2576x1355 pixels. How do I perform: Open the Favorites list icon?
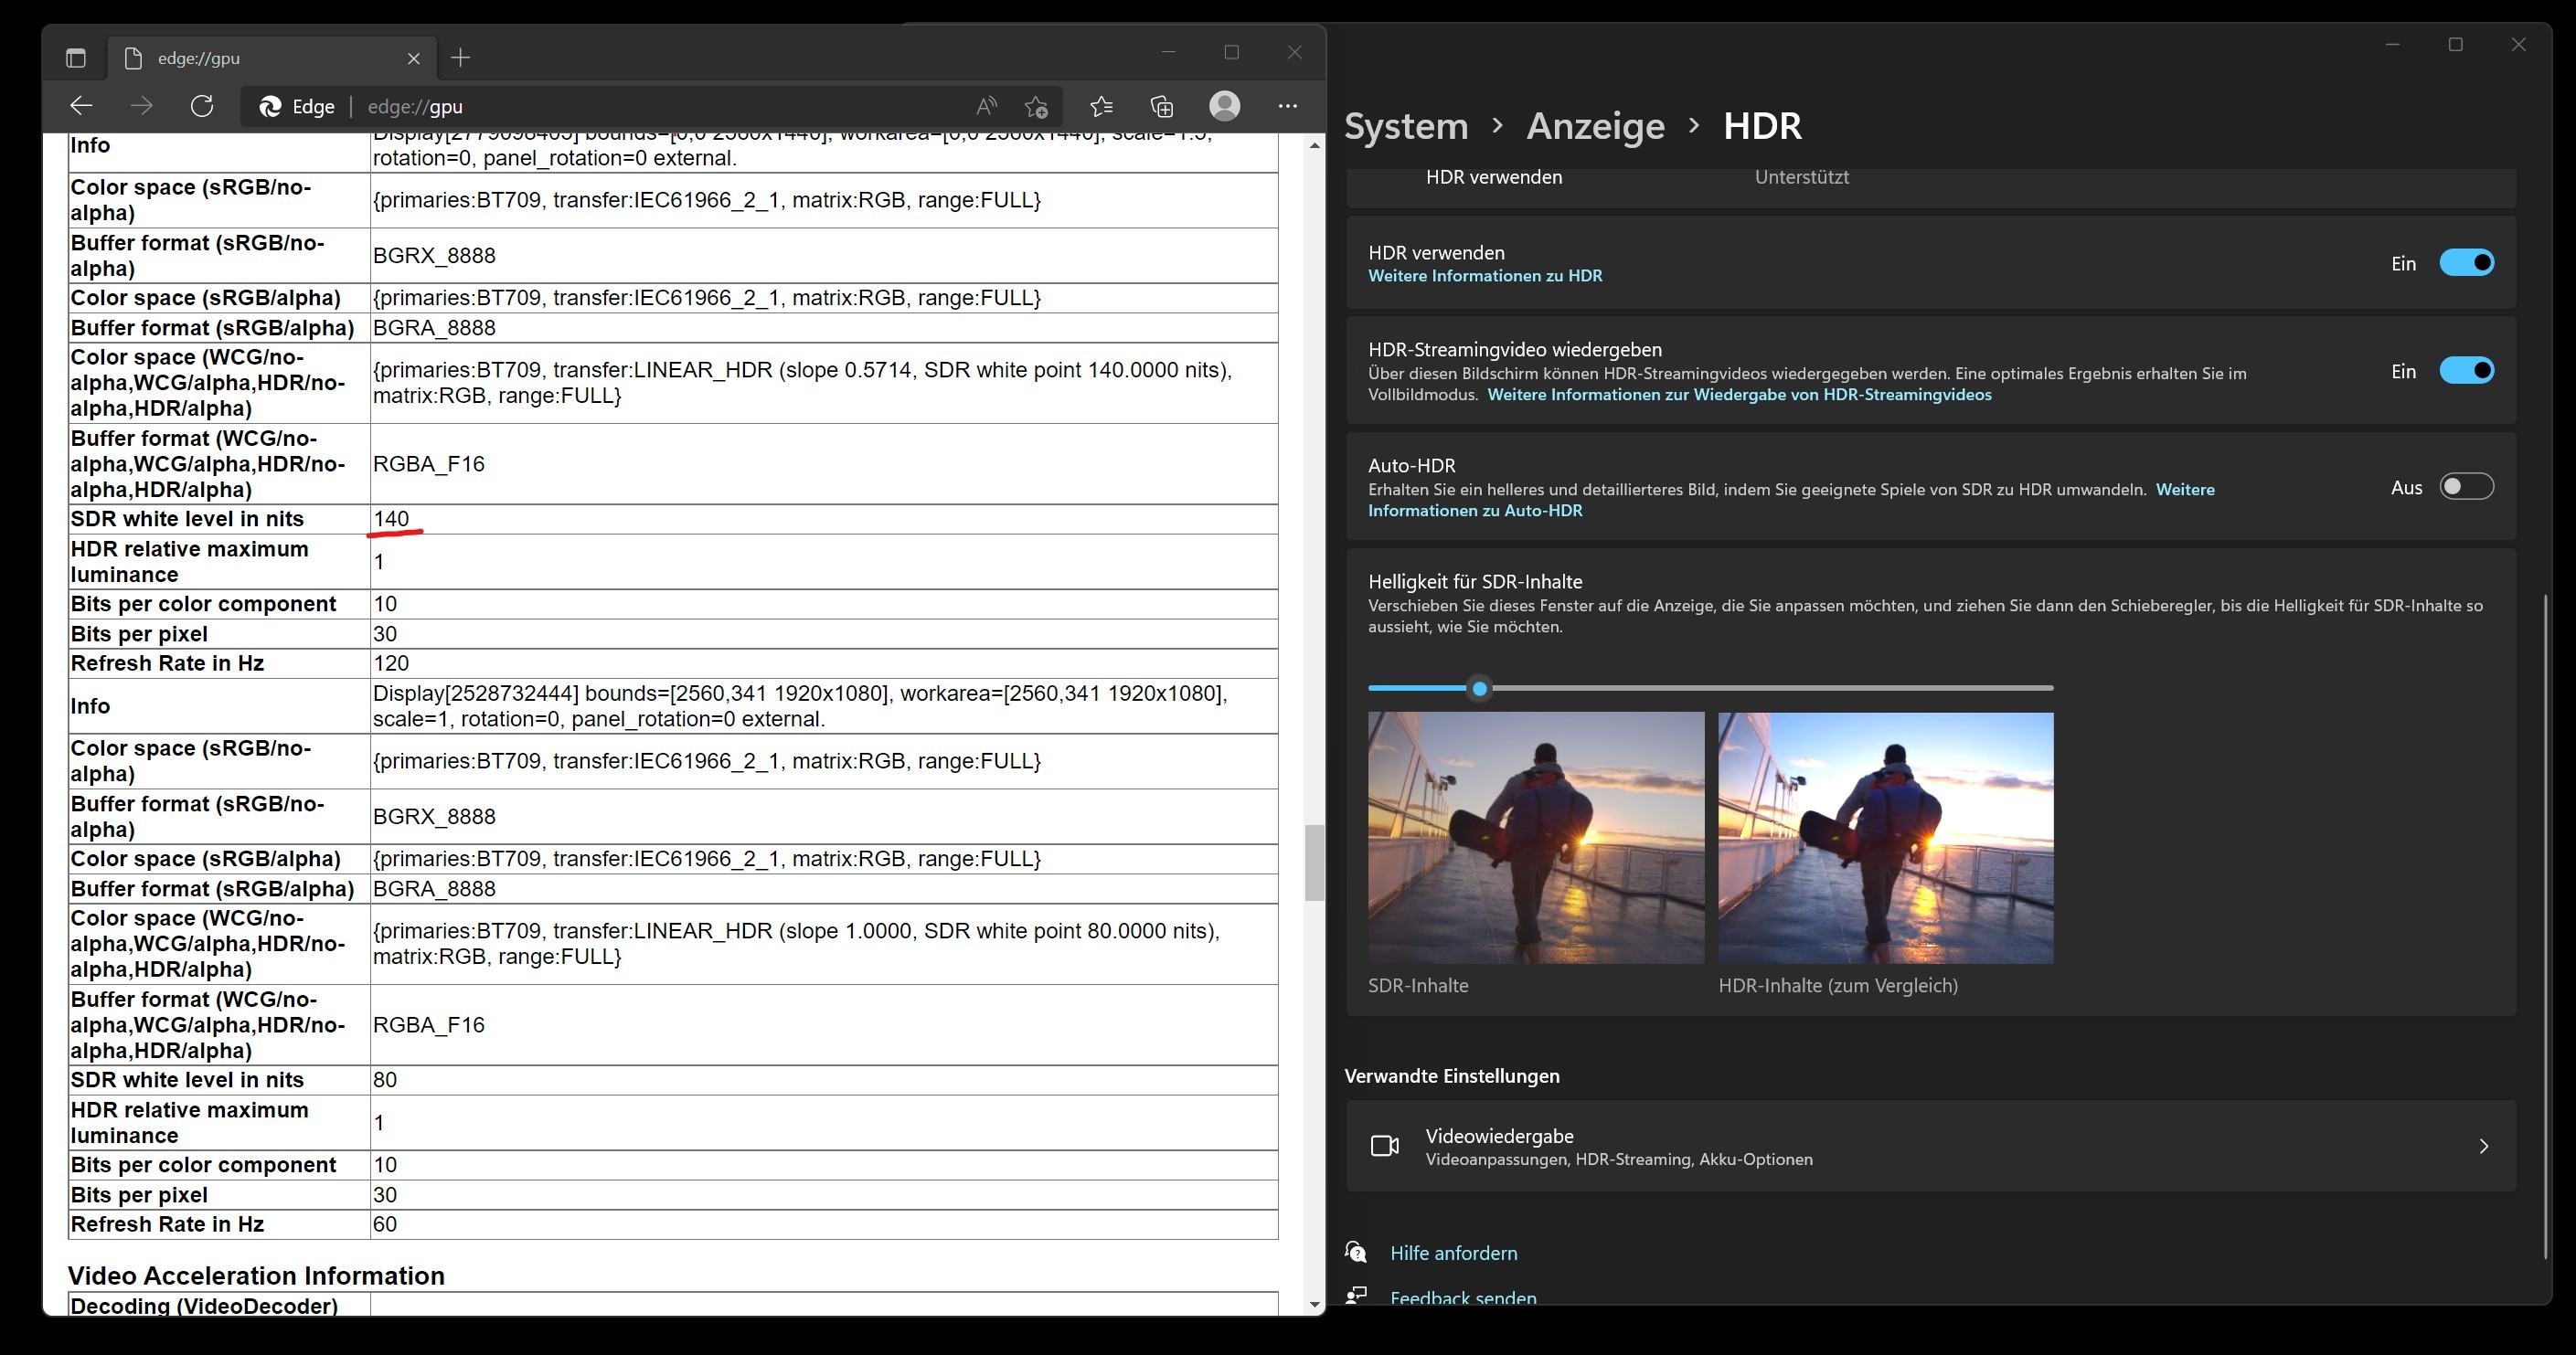(x=1101, y=106)
